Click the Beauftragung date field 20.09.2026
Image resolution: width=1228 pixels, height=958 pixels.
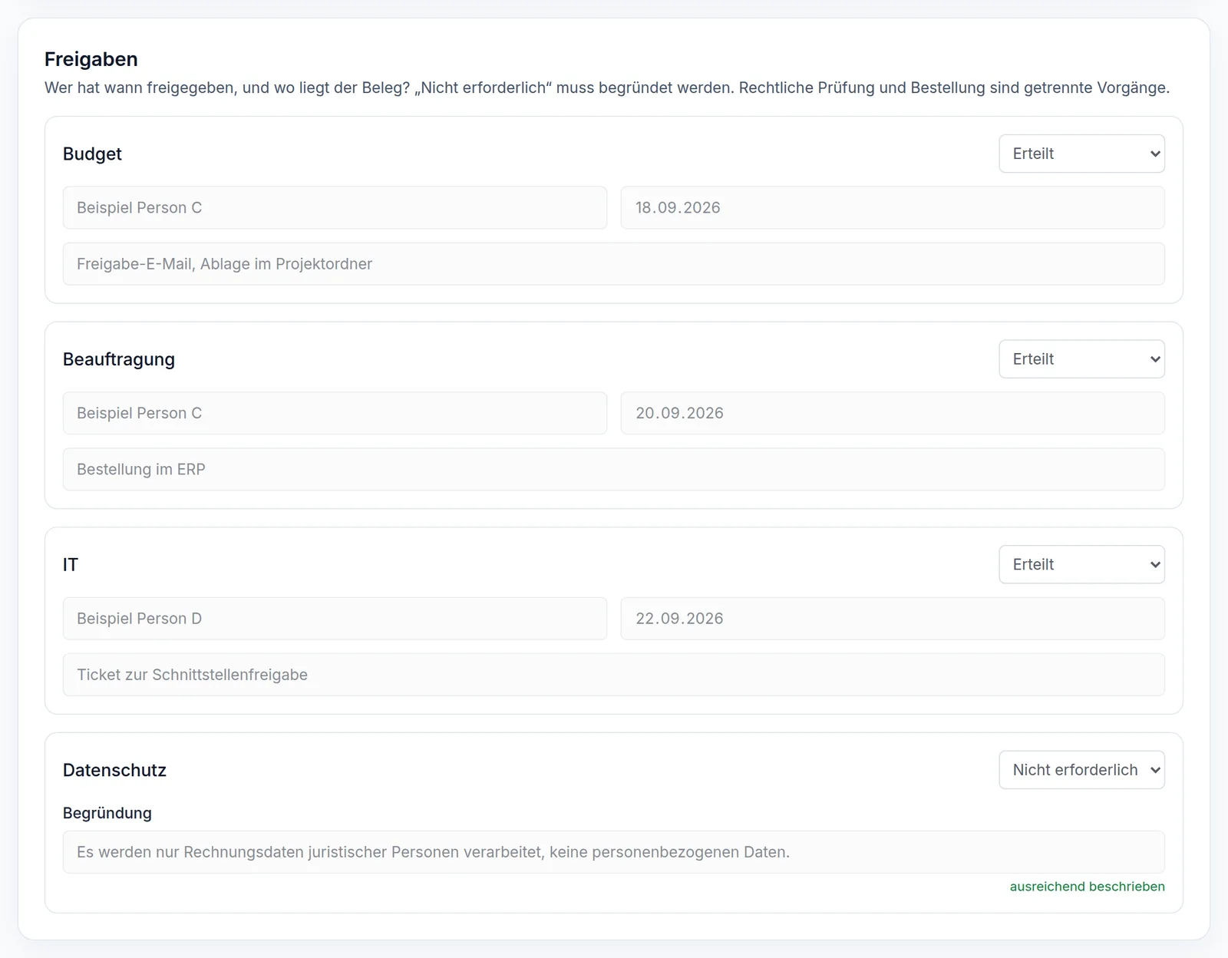tap(893, 413)
